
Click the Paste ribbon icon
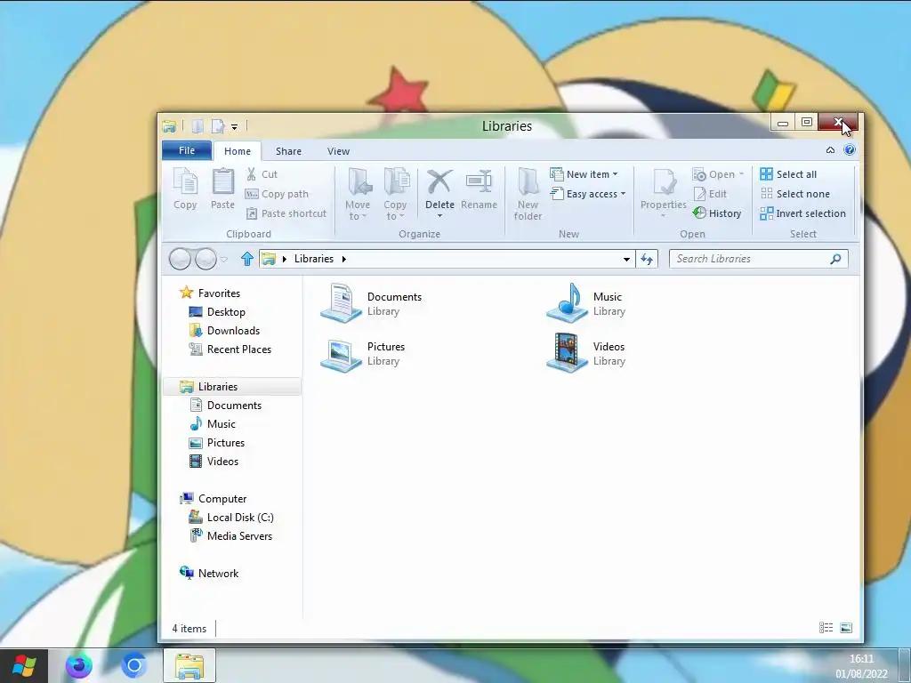point(222,189)
